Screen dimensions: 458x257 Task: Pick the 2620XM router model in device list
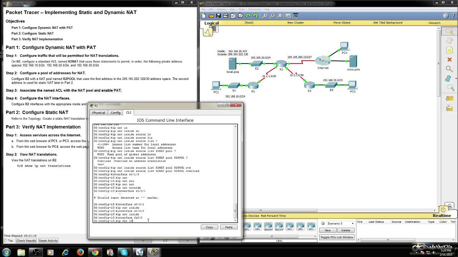coord(268,226)
